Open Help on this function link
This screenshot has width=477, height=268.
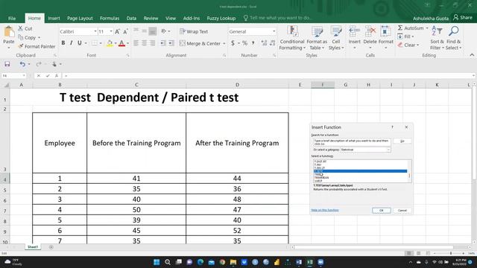point(325,210)
